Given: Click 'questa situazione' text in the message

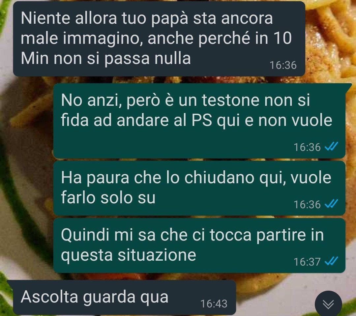Looking at the screenshot, I should [x=129, y=255].
